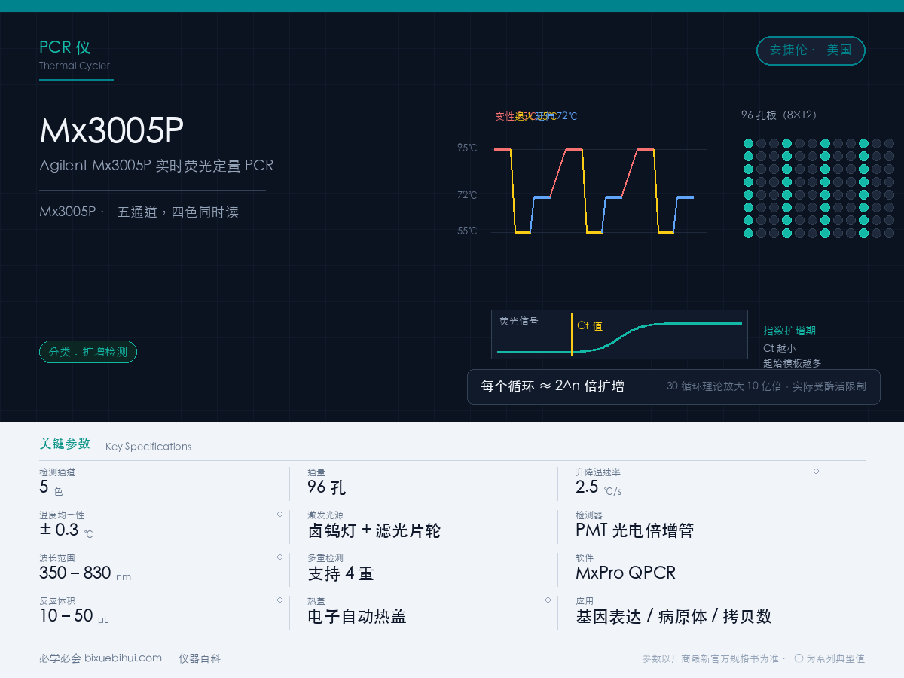This screenshot has height=678, width=904.
Task: Click 每个循环 ≈ 2^n 倍扩增 text
Action: 552,386
